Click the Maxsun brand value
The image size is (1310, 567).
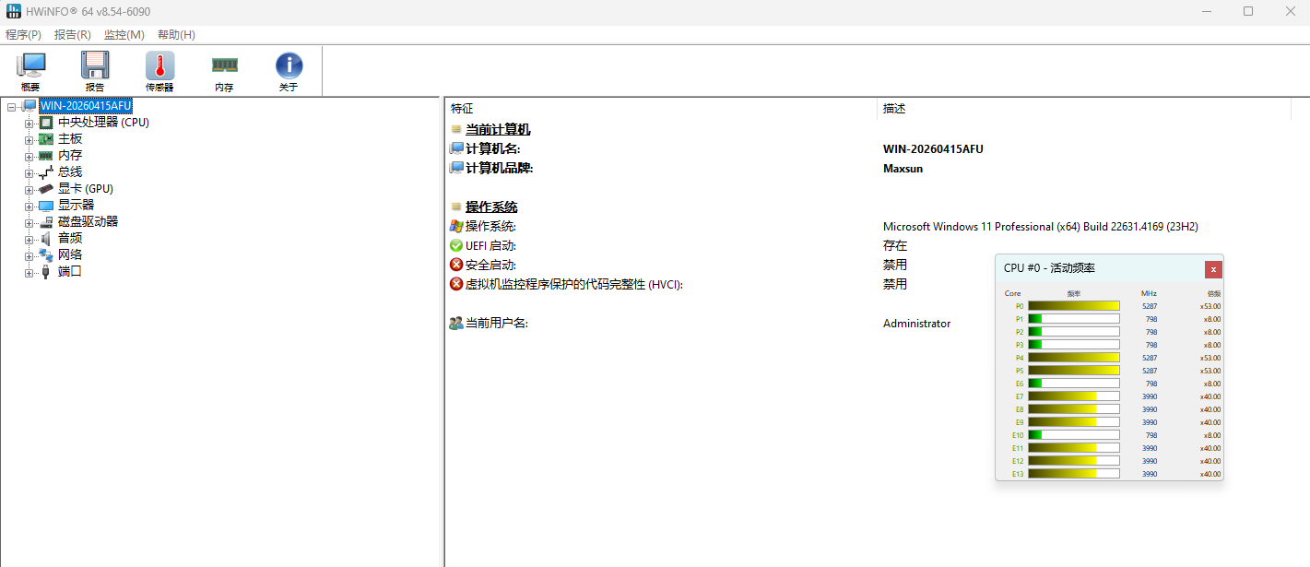click(903, 168)
